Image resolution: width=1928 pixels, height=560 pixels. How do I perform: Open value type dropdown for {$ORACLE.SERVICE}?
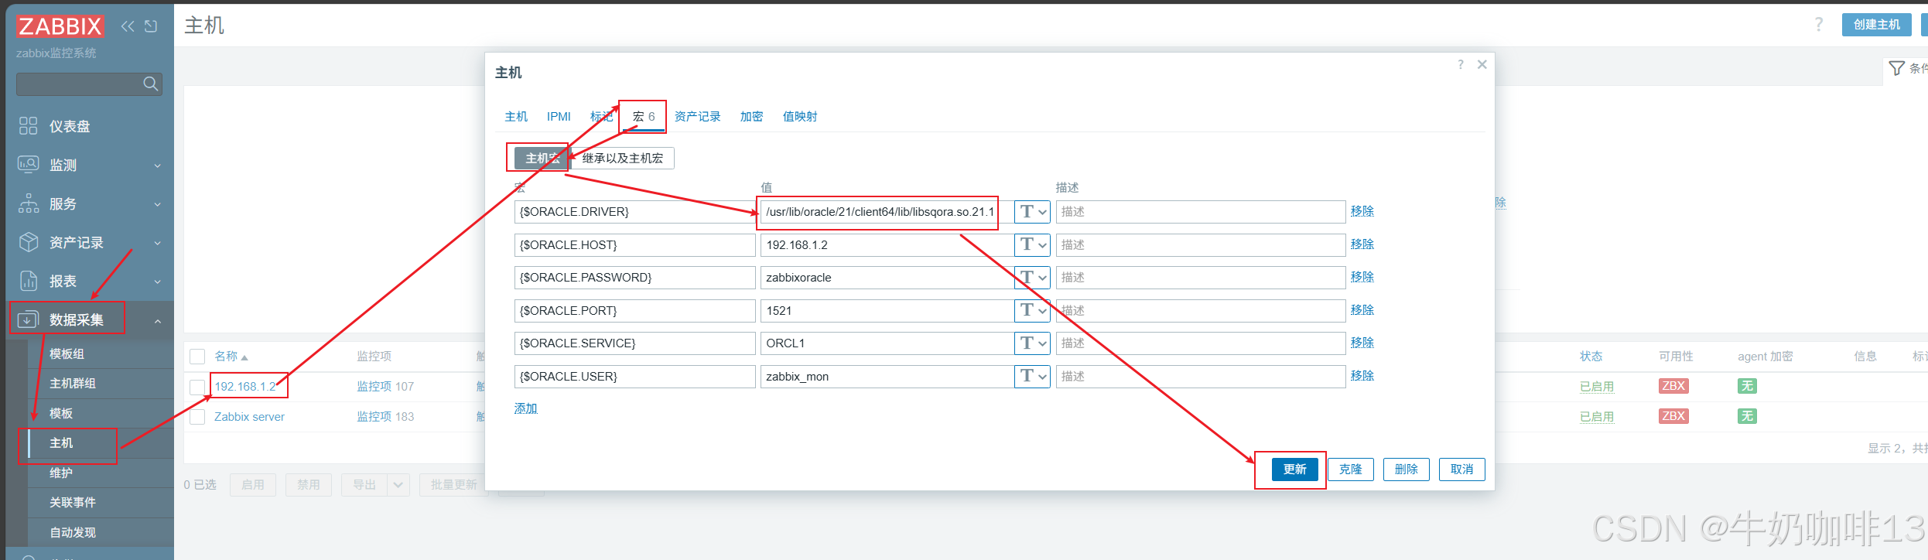pyautogui.click(x=1032, y=343)
